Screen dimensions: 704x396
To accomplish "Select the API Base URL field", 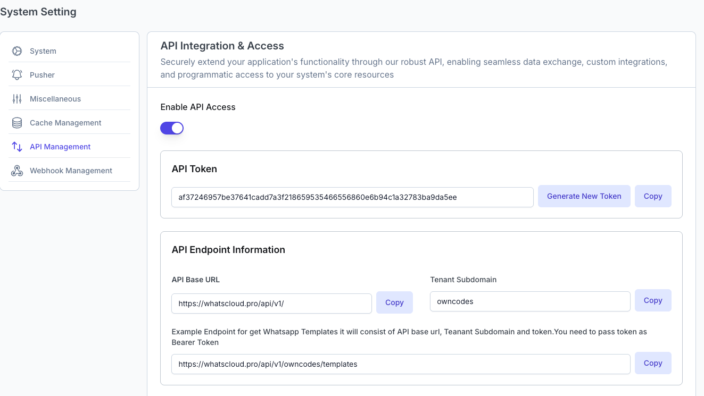I will coord(271,303).
